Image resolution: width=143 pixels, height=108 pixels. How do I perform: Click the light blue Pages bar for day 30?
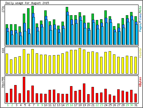133,32
